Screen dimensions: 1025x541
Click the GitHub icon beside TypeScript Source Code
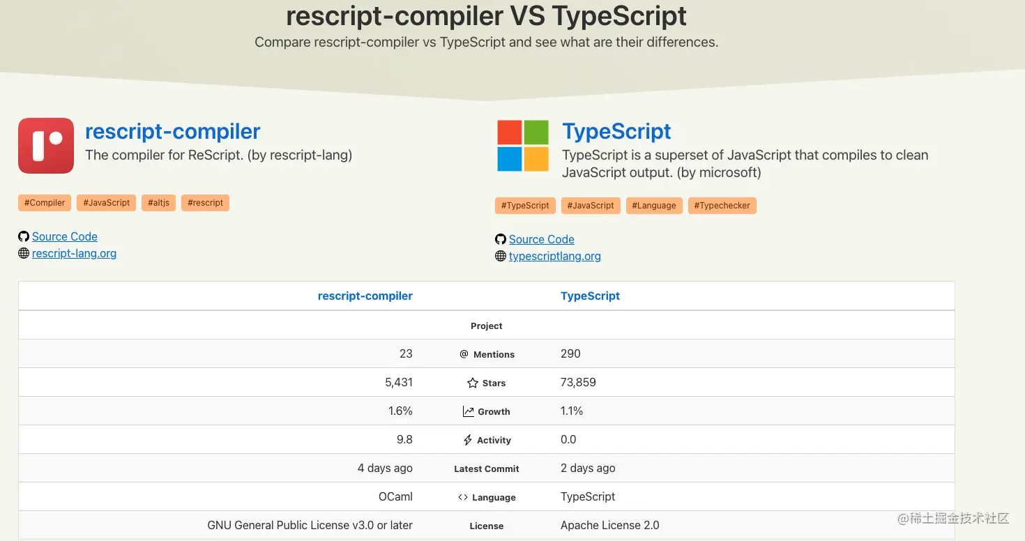tap(501, 239)
